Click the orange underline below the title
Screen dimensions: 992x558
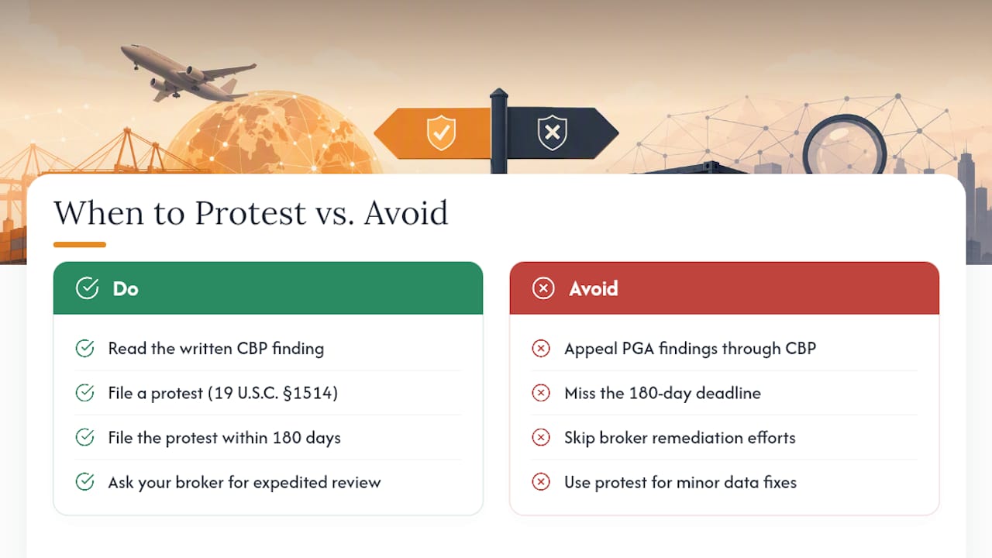pyautogui.click(x=80, y=245)
